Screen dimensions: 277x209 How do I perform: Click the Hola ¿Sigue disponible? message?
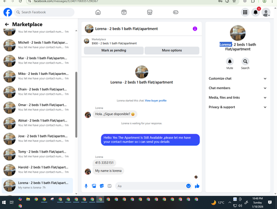click(x=115, y=114)
